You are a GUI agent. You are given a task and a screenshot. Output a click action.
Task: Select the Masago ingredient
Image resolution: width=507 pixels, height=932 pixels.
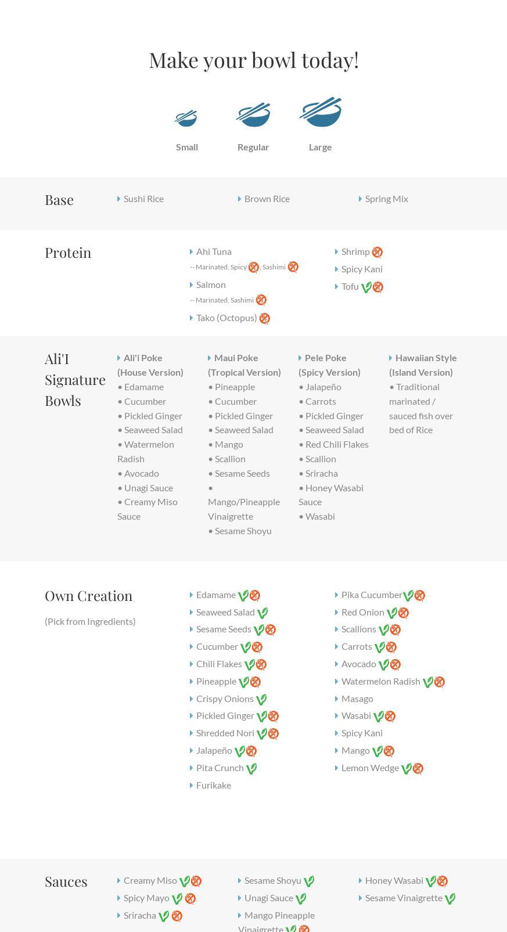point(357,699)
